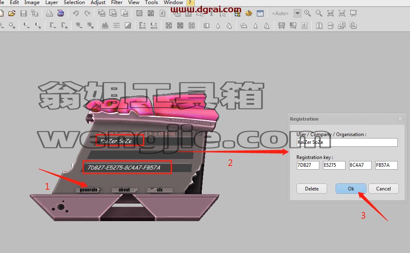Click the Zoom Out magnifier icon
410x253 pixels.
click(x=319, y=13)
